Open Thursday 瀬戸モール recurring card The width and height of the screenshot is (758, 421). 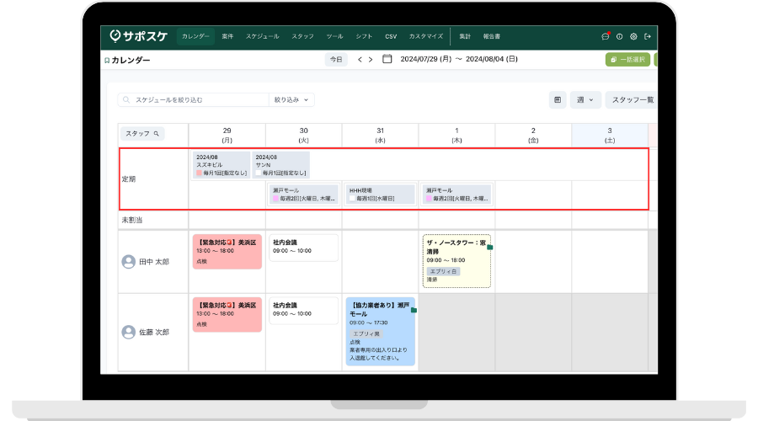456,195
